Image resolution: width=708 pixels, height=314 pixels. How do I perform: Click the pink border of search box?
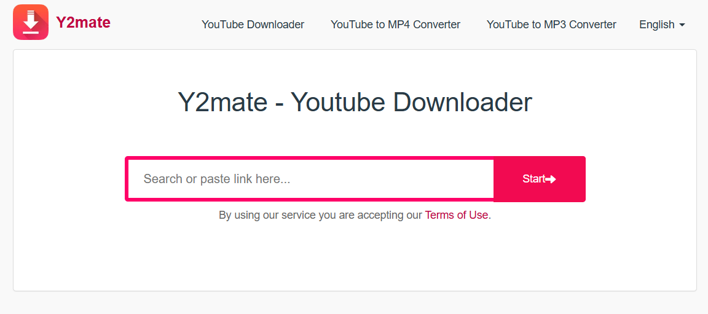coord(309,158)
